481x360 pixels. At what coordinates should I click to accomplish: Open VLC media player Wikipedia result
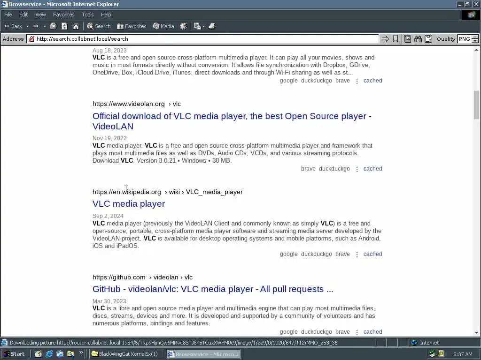(129, 204)
